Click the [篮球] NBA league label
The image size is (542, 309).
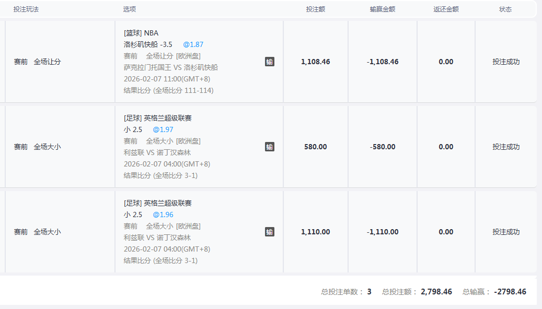(x=141, y=33)
